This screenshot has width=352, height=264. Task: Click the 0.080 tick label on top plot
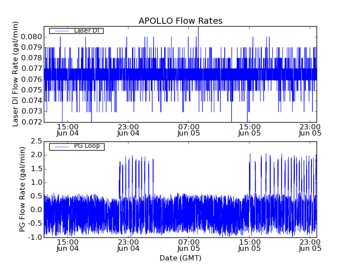32,37
